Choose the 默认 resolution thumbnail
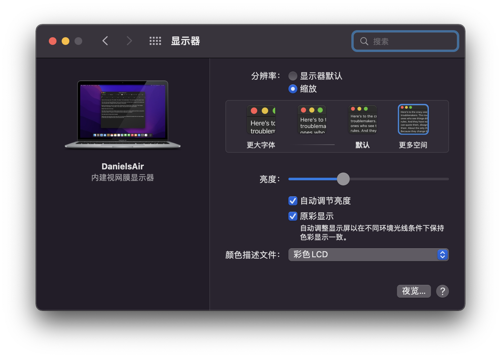Image resolution: width=501 pixels, height=358 pixels. click(363, 120)
